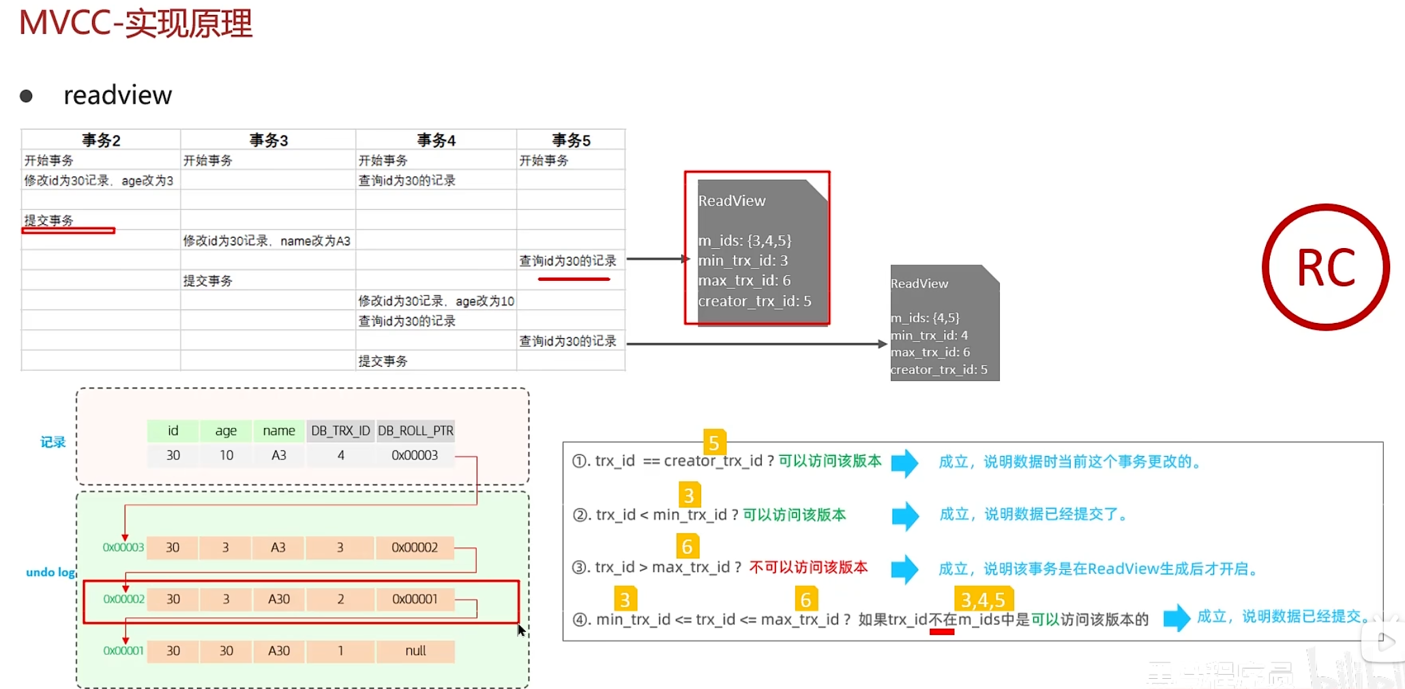Click the m_ids: {4,5} line

tap(925, 318)
